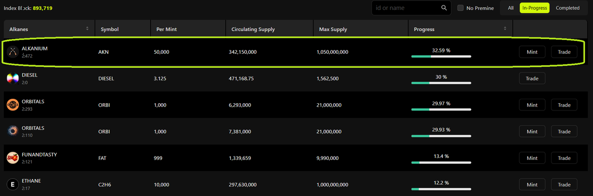The image size is (593, 196).
Task: Mint the ALKANIUM token
Action: [x=532, y=52]
